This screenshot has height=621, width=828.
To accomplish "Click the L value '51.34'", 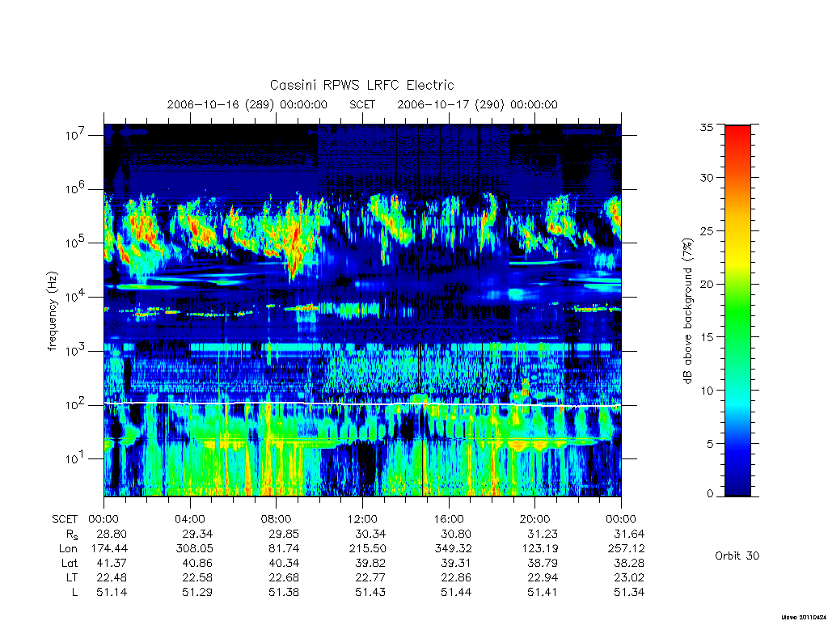I will click(x=629, y=593).
